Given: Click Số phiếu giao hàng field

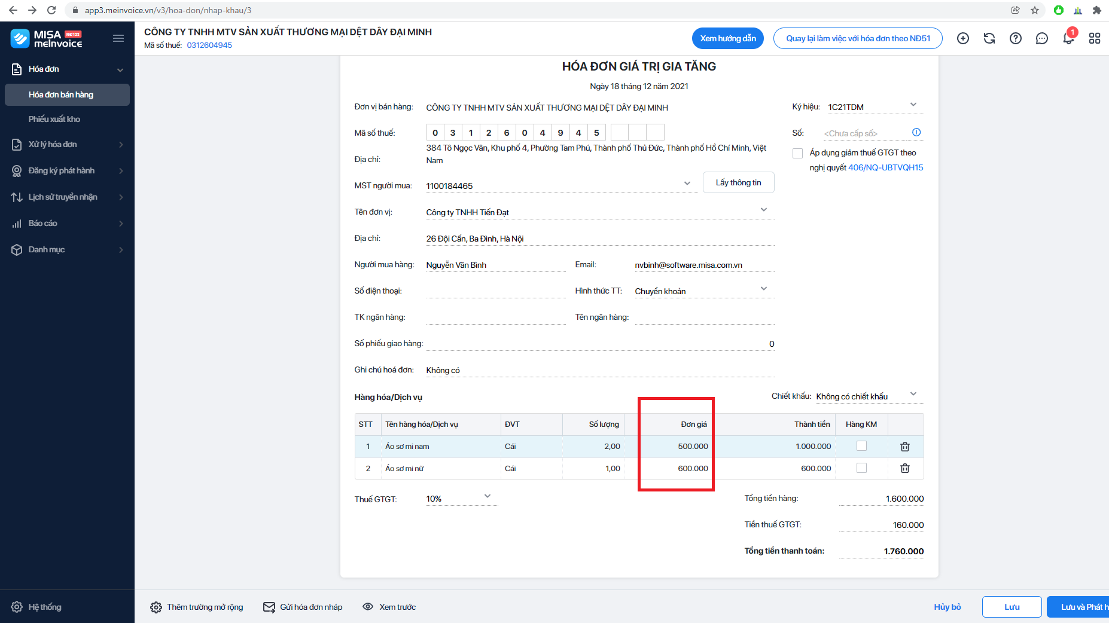Looking at the screenshot, I should tap(600, 344).
